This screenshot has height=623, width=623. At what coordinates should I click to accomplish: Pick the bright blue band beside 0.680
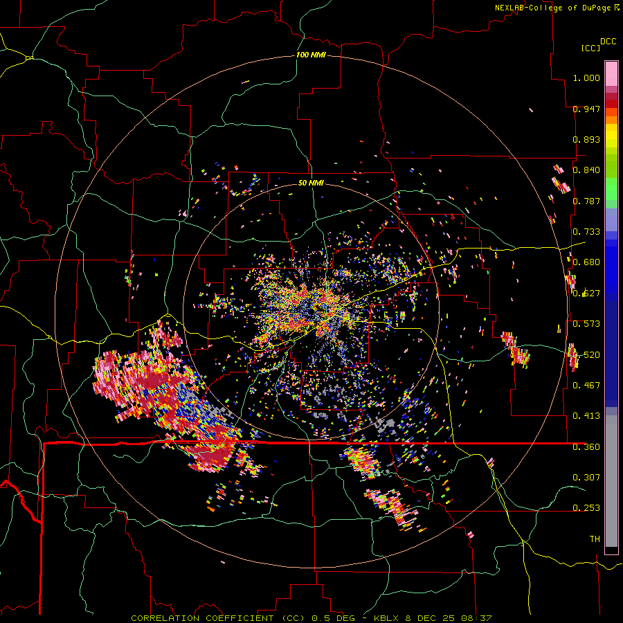[x=611, y=264]
